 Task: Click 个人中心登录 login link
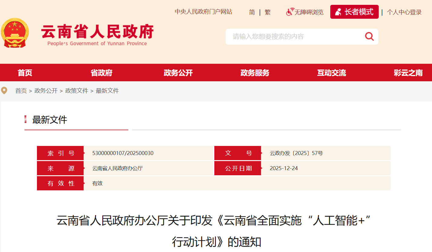click(404, 12)
